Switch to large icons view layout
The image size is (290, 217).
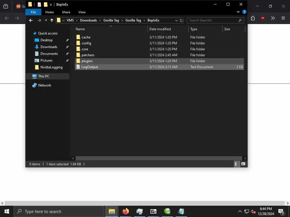(243, 164)
